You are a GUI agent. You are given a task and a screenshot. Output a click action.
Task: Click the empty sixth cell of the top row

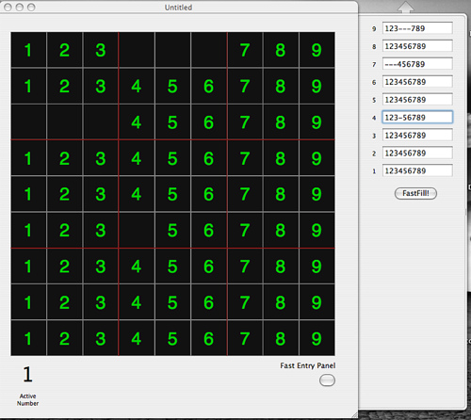[x=208, y=50]
